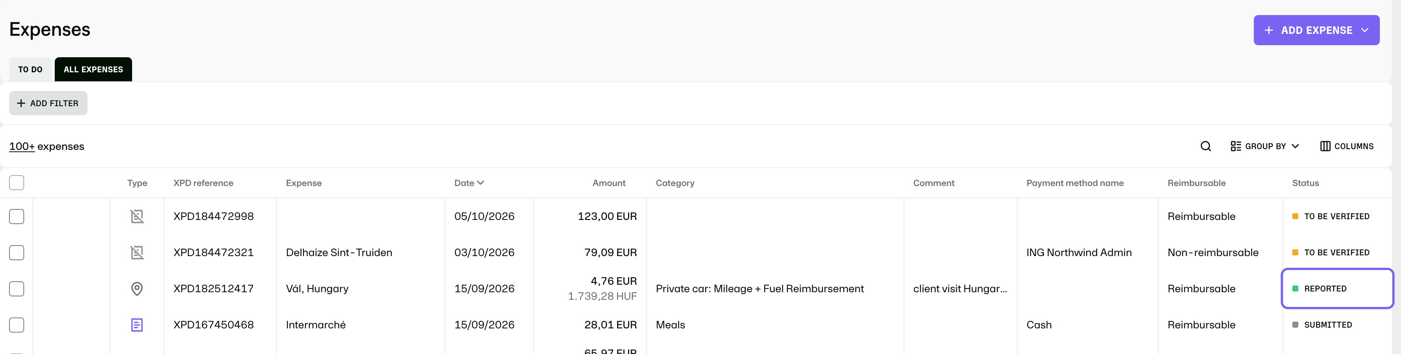The height and width of the screenshot is (354, 1401).
Task: Click the Amount column header
Action: coord(608,183)
